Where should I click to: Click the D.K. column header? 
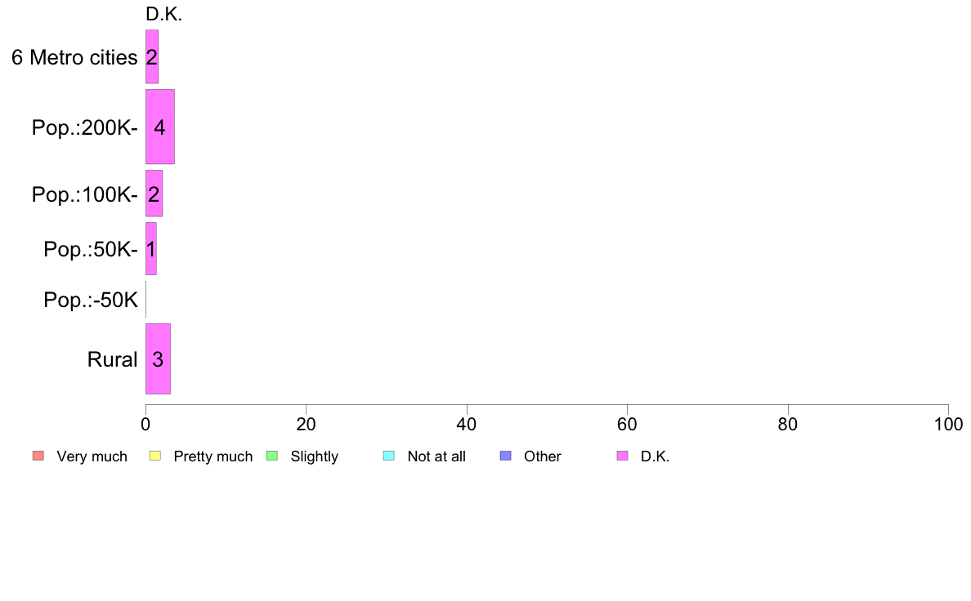pyautogui.click(x=164, y=14)
